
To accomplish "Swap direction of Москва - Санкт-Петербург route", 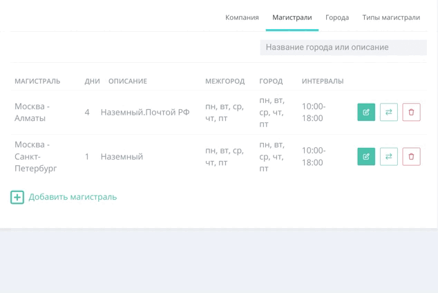I will pos(389,156).
